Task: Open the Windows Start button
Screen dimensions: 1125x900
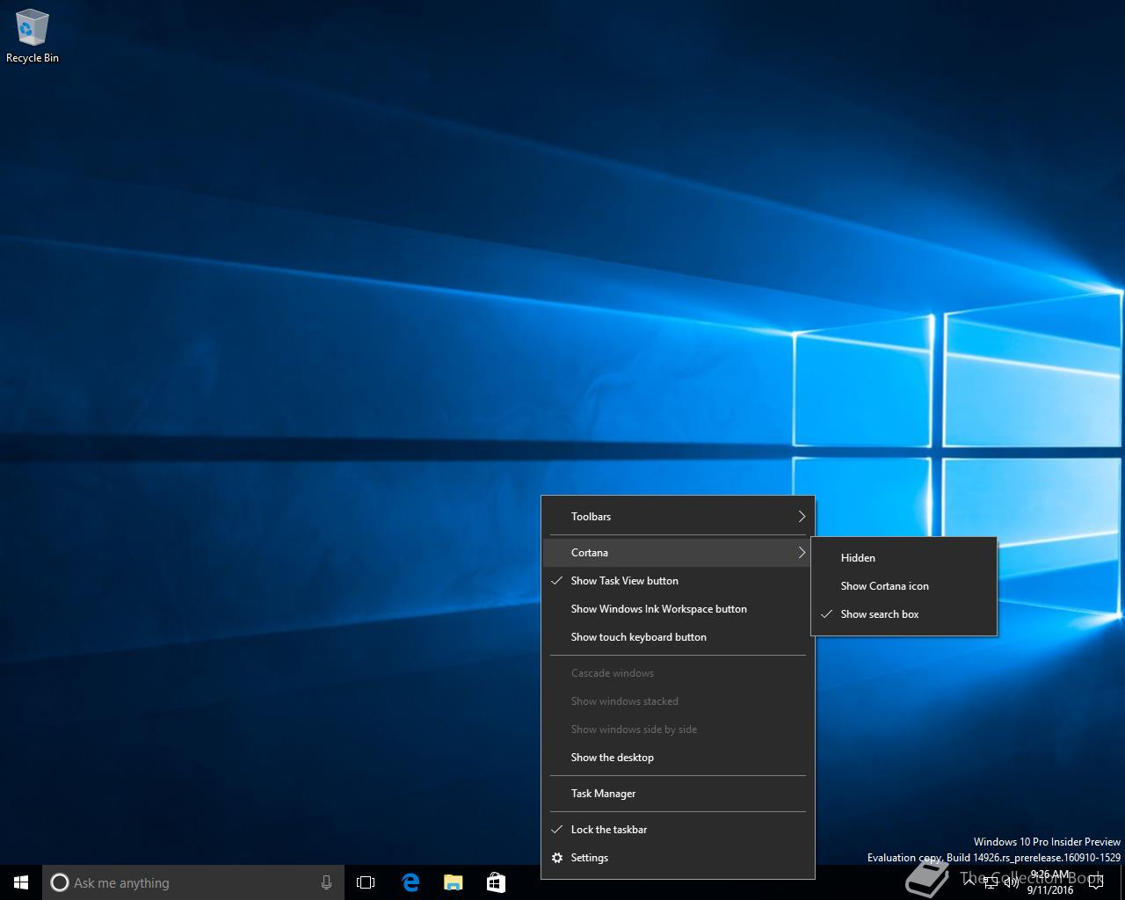Action: [21, 882]
